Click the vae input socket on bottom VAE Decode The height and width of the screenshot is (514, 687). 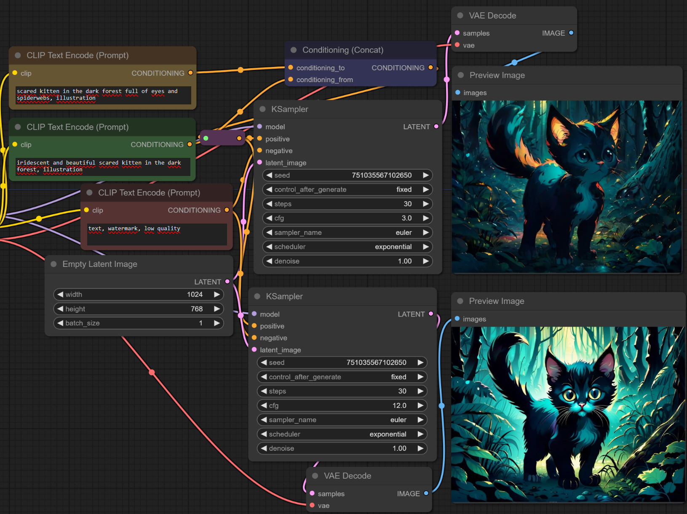pyautogui.click(x=312, y=505)
